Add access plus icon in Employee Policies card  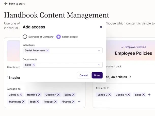click(149, 95)
